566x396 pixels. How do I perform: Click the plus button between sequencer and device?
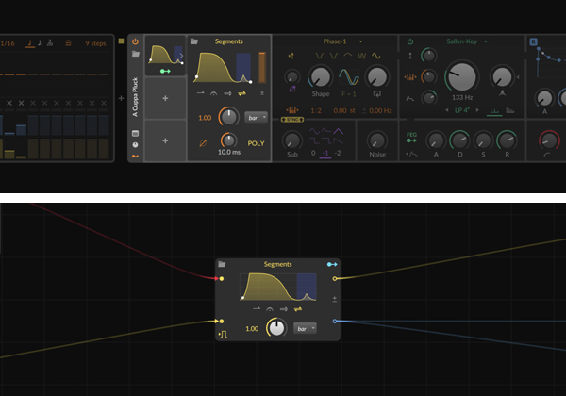[122, 98]
